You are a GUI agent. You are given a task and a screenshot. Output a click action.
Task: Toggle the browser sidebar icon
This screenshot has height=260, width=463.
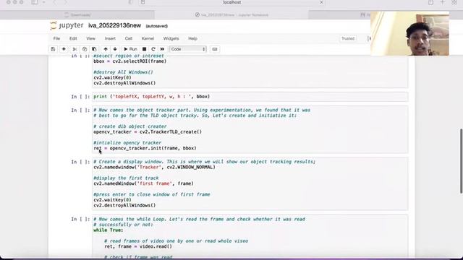(x=35, y=2)
